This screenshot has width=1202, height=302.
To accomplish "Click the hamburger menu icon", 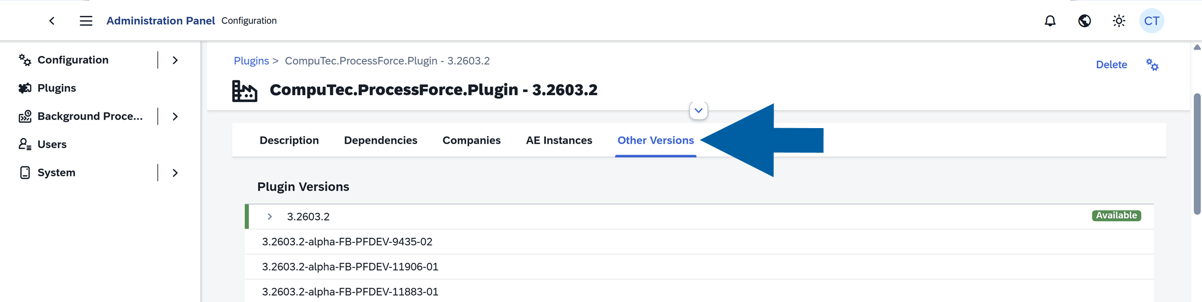I will pyautogui.click(x=86, y=21).
